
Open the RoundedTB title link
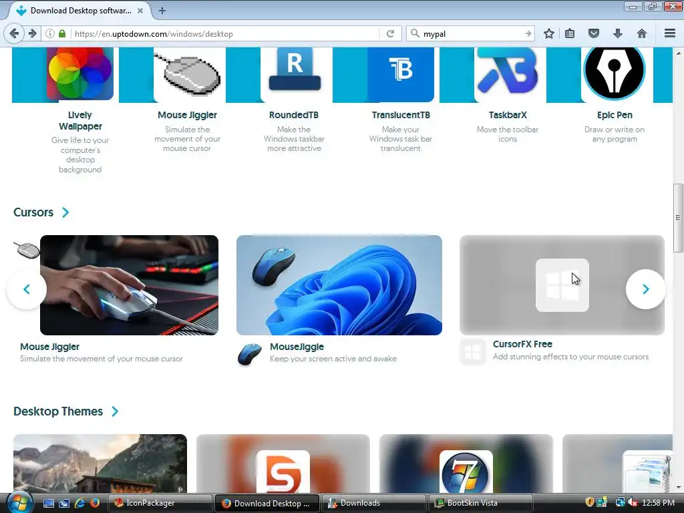tap(294, 115)
